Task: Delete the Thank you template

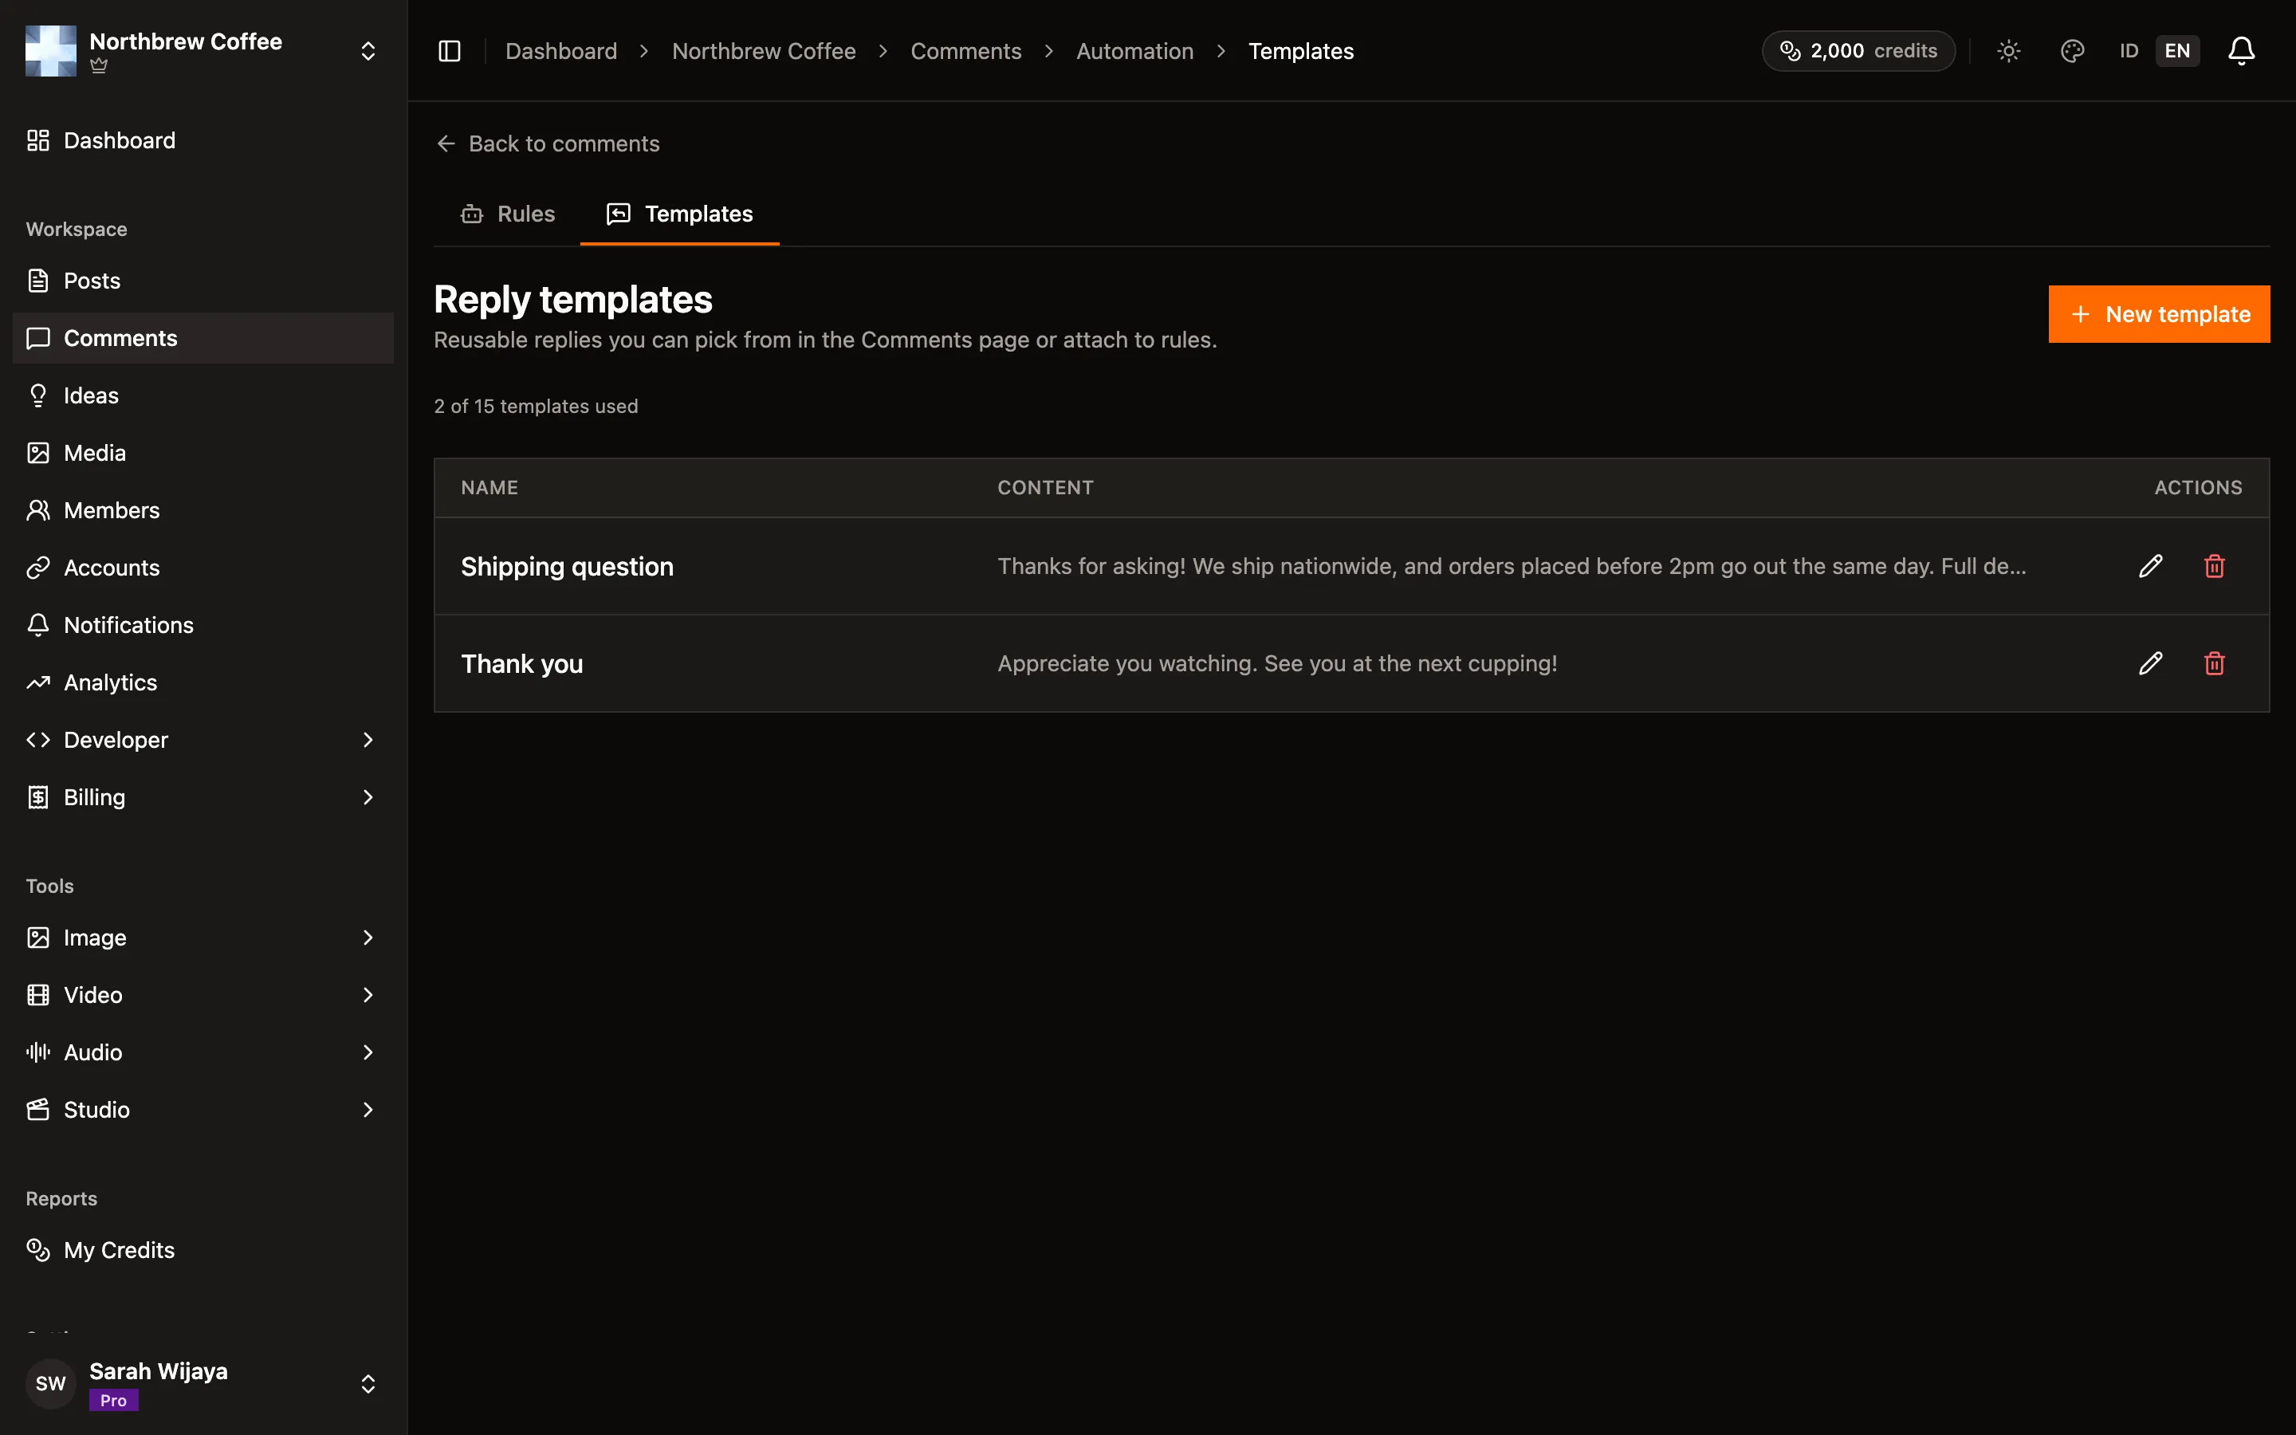Action: (x=2215, y=663)
